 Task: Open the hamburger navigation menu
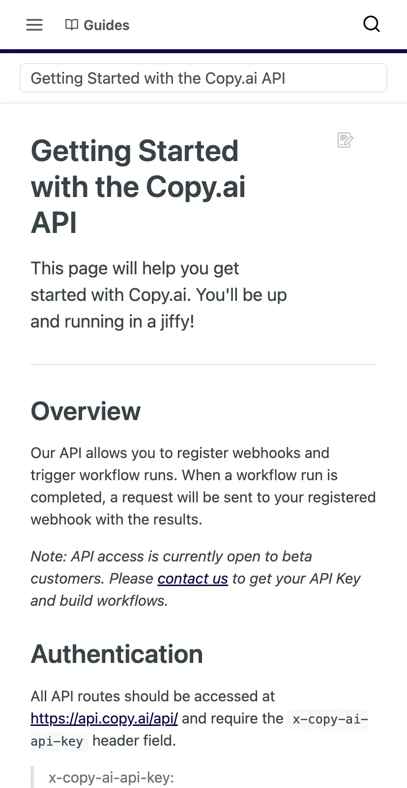click(x=34, y=25)
